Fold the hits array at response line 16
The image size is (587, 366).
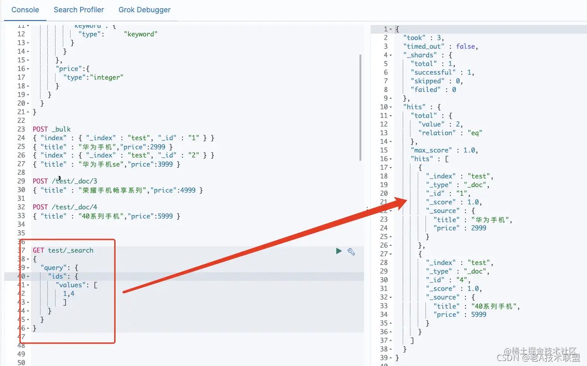click(x=391, y=159)
